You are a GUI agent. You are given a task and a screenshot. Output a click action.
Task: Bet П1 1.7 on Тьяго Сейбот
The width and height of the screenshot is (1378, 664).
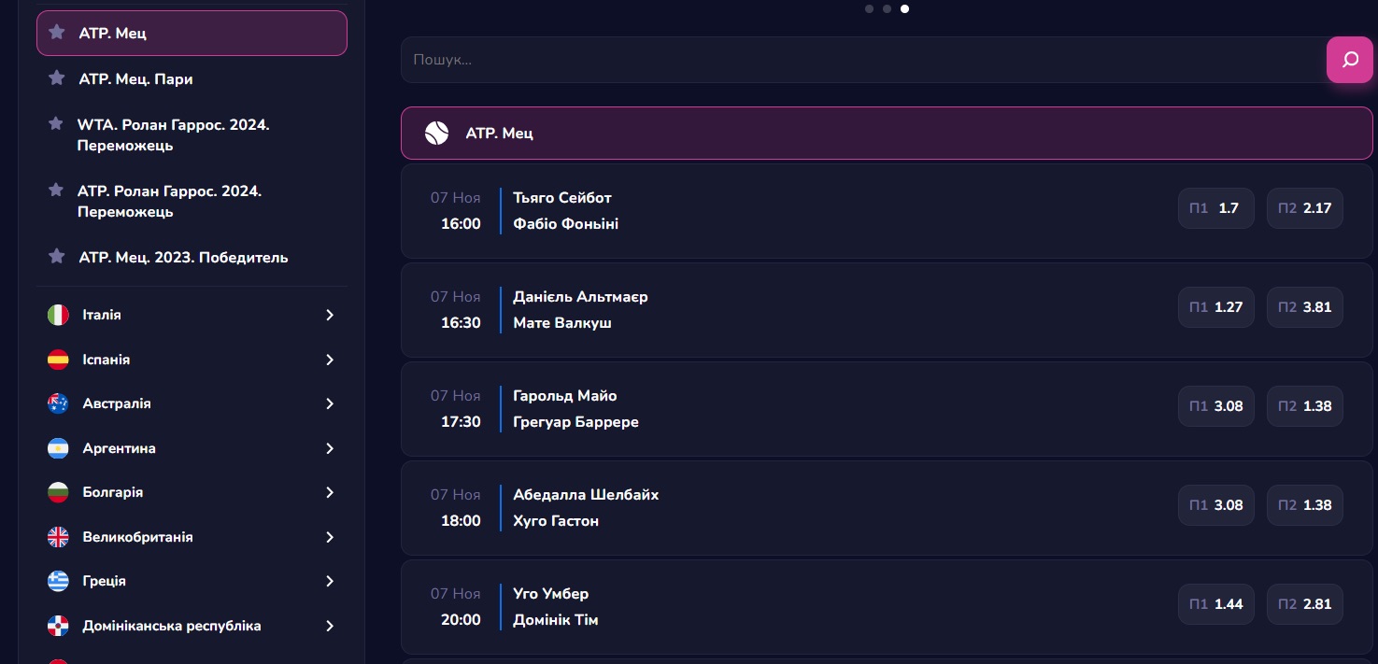coord(1215,208)
